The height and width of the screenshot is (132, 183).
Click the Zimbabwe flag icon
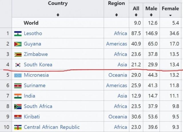pyautogui.click(x=18, y=54)
